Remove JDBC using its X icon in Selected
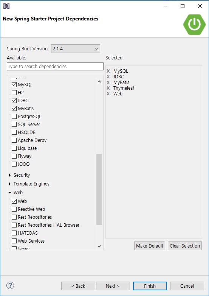 (108, 77)
